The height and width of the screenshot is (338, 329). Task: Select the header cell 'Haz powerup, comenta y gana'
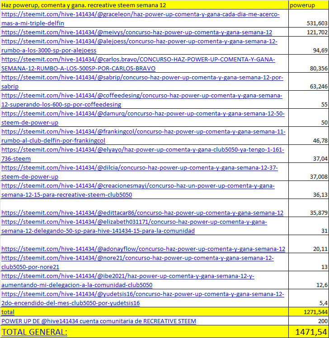point(144,5)
